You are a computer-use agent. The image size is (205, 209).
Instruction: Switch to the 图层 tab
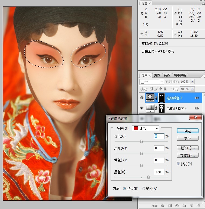point(144,76)
